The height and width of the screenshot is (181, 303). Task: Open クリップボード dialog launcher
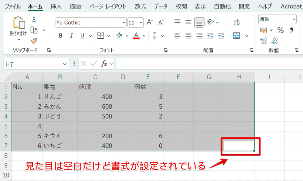click(x=49, y=50)
